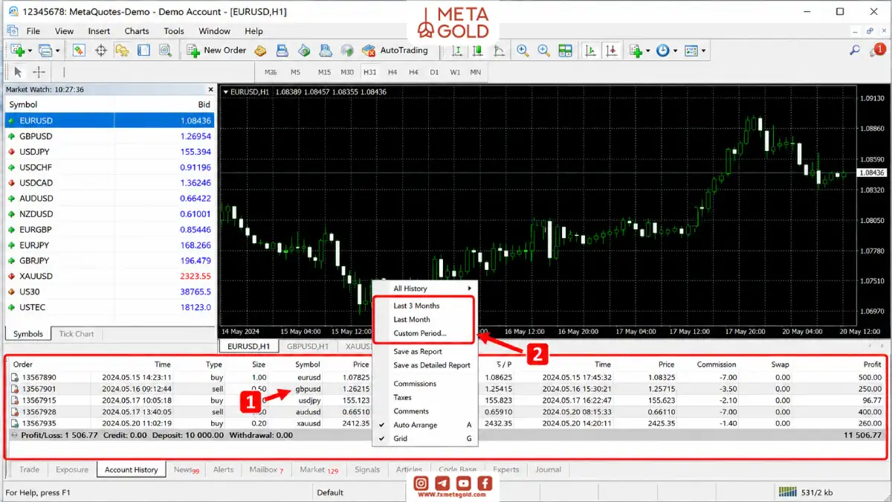Screen dimensions: 892x502
Task: Toggle Taxes column in context menu
Action: (424, 398)
